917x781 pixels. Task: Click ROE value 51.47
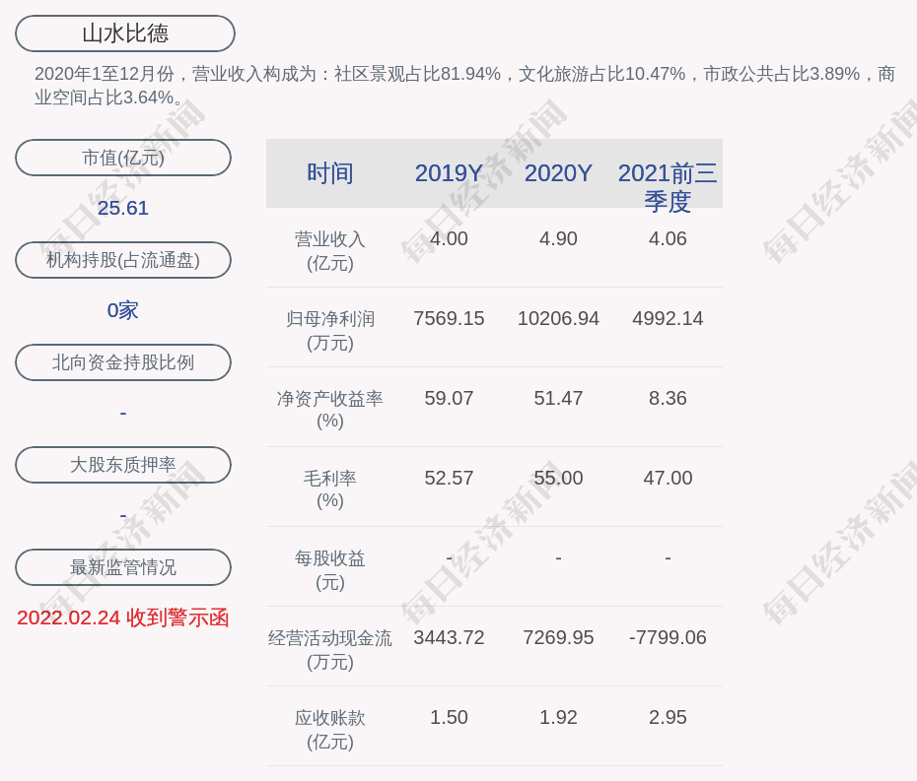(x=558, y=399)
